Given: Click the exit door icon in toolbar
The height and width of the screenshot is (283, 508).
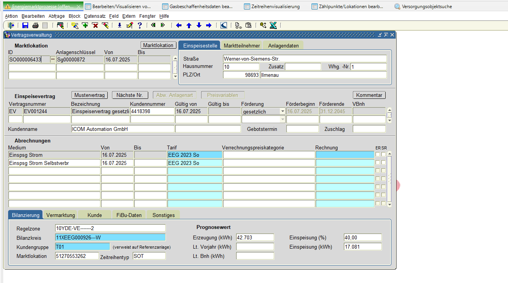Looking at the screenshot, I should pos(11,25).
